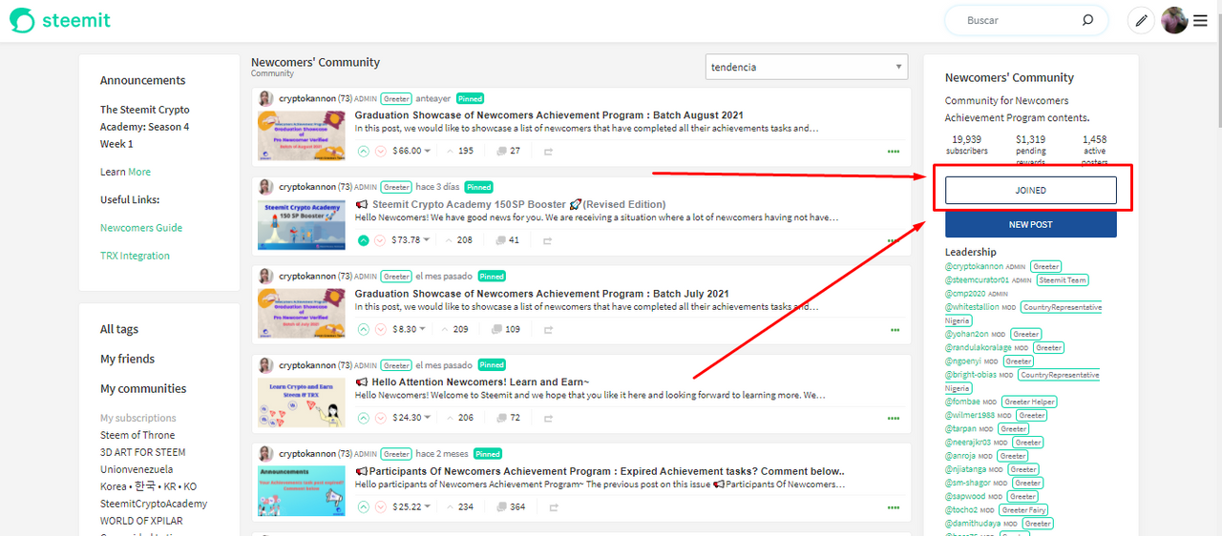Resteem the Batch August 2021 post

point(548,151)
